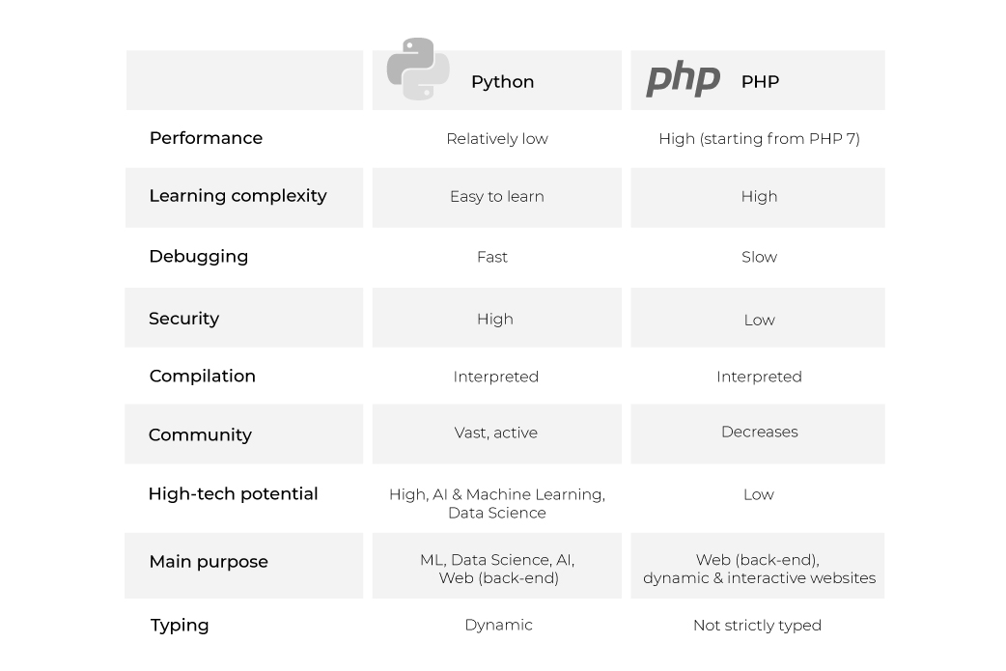1006x671 pixels.
Task: Click the PHP logo graphic
Action: 683,80
